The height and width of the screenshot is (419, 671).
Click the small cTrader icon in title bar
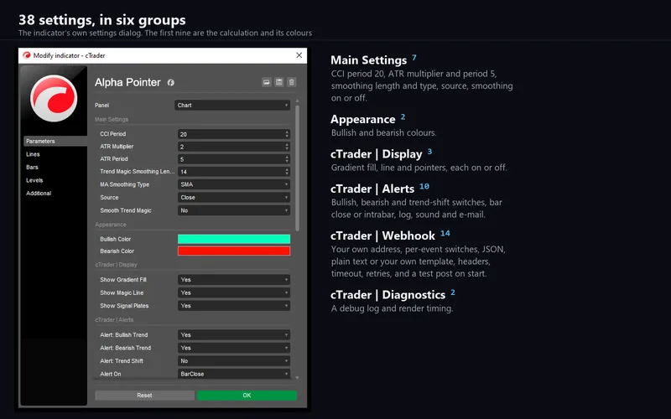[27, 55]
